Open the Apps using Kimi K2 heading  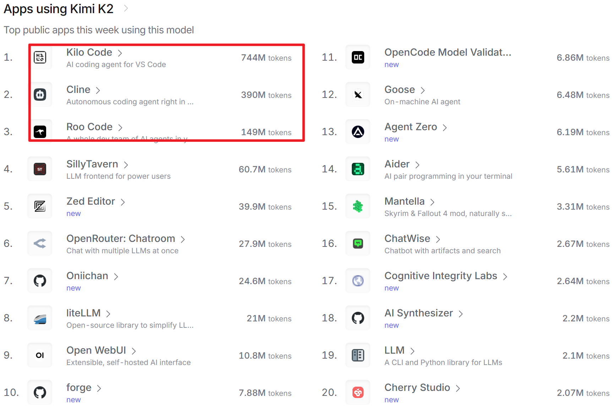(x=59, y=9)
